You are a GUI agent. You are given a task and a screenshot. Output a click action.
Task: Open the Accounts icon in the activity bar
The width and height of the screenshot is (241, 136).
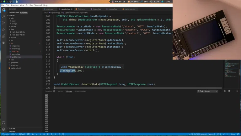tap(3, 123)
